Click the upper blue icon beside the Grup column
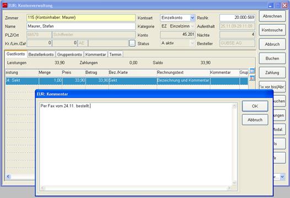290x198 pixels. pos(252,70)
